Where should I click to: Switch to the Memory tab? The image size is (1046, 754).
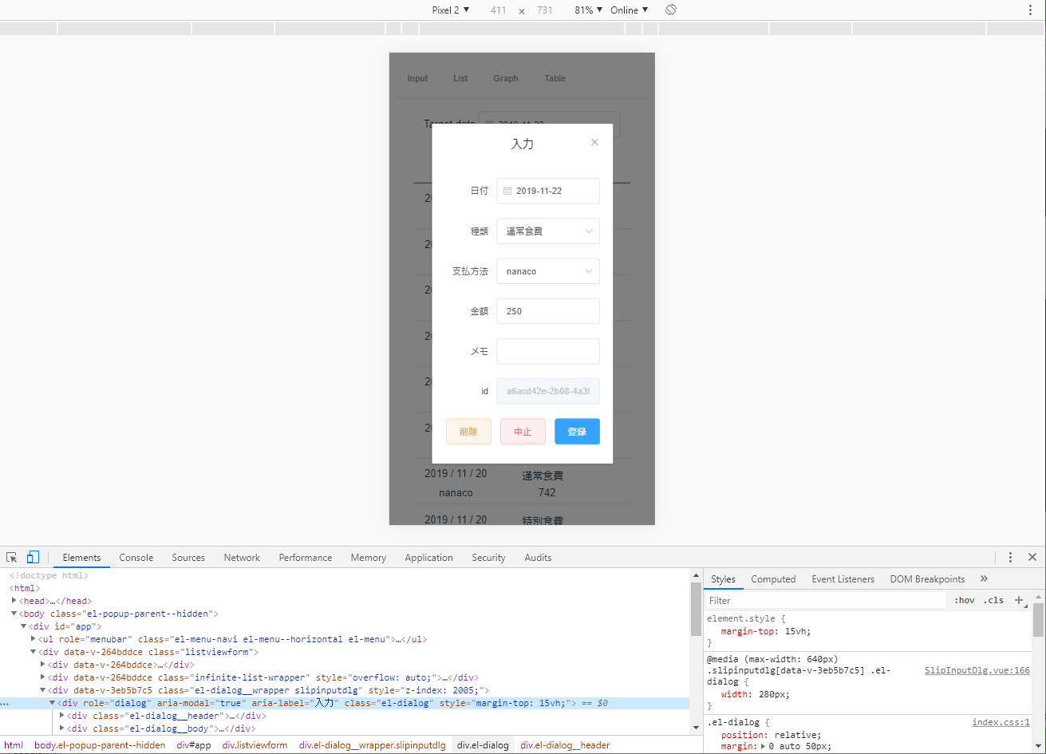pyautogui.click(x=369, y=558)
